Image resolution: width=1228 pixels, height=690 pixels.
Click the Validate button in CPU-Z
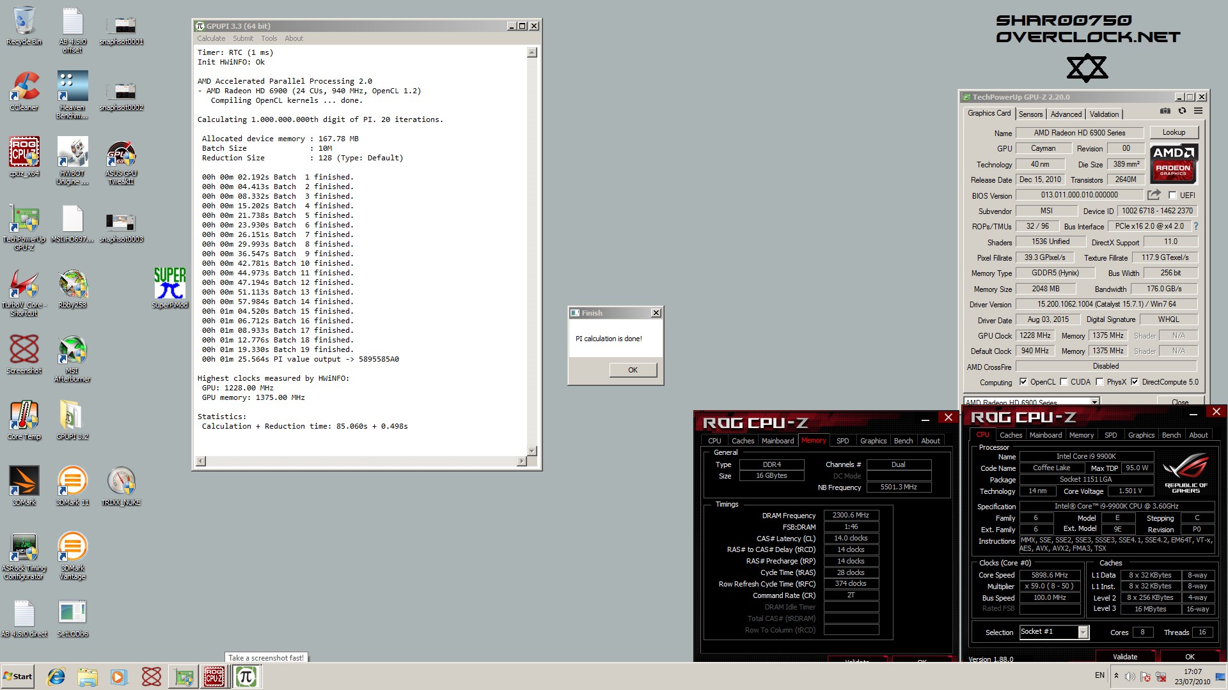pos(1125,656)
